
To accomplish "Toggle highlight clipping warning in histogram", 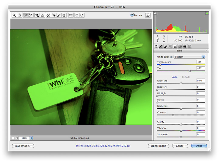I will (x=207, y=13).
